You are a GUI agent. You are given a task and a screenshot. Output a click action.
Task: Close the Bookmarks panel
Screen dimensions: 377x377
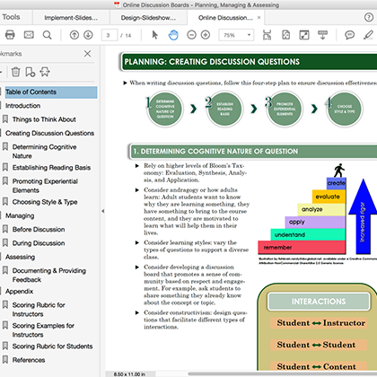(87, 54)
